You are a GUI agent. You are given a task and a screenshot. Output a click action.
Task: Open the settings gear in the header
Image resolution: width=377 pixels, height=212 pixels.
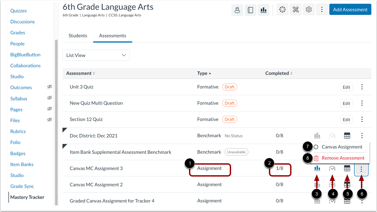point(309,10)
